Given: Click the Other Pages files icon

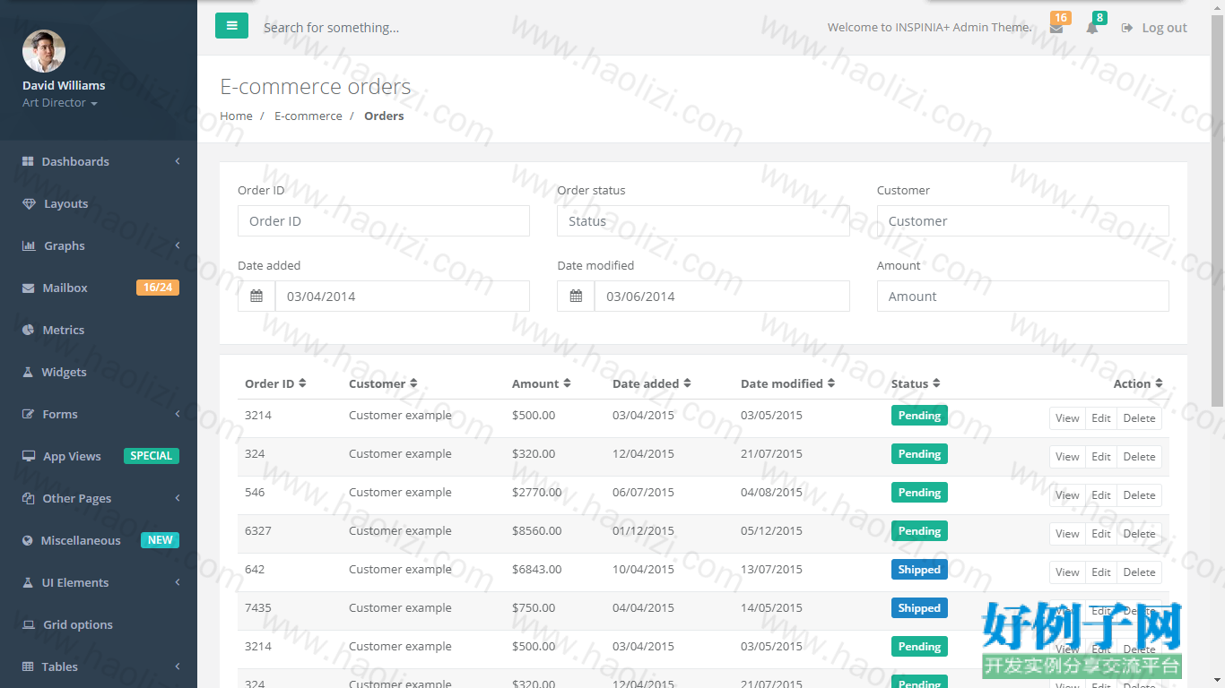Looking at the screenshot, I should pyautogui.click(x=28, y=498).
